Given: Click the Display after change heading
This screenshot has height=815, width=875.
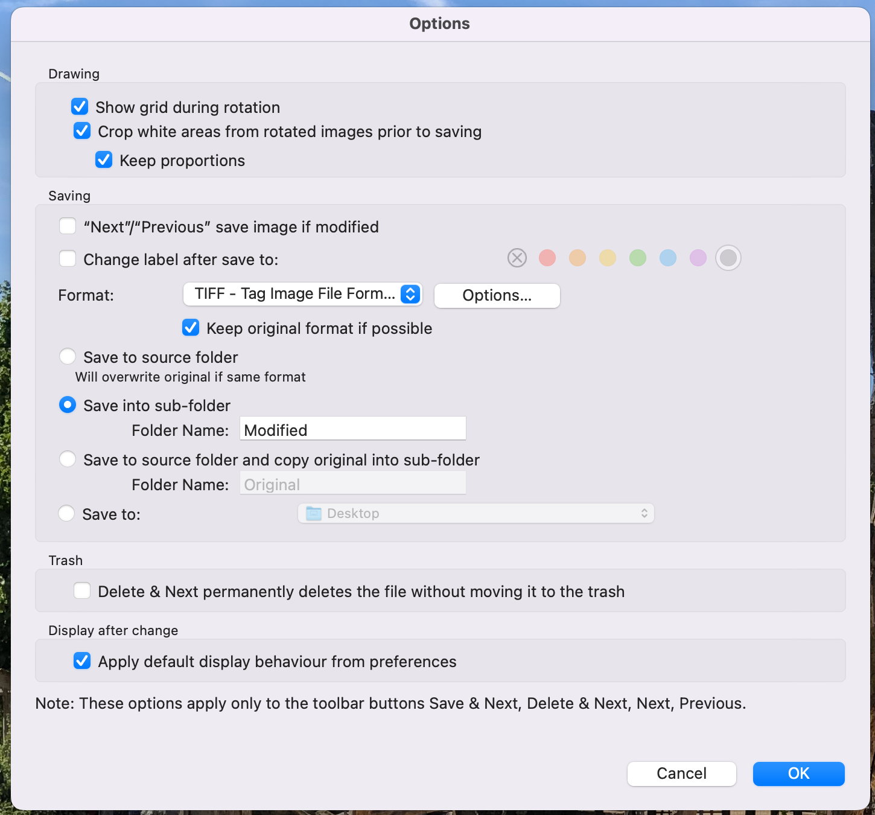Looking at the screenshot, I should point(113,630).
